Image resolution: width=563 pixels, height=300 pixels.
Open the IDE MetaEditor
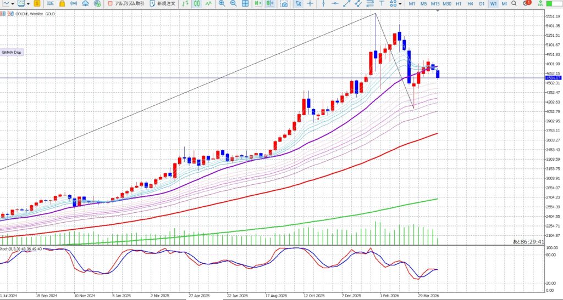[x=50, y=4]
